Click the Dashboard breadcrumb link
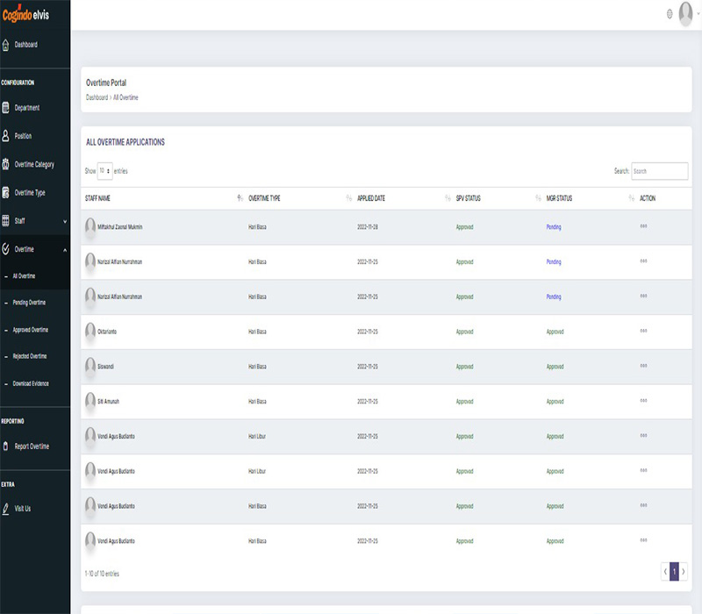Viewport: 702px width, 614px height. pos(97,97)
